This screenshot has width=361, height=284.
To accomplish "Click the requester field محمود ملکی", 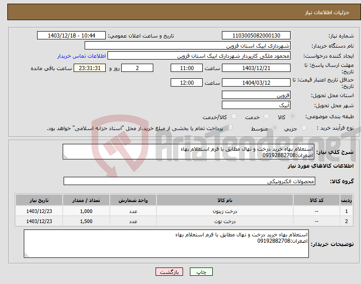I will tap(199, 56).
